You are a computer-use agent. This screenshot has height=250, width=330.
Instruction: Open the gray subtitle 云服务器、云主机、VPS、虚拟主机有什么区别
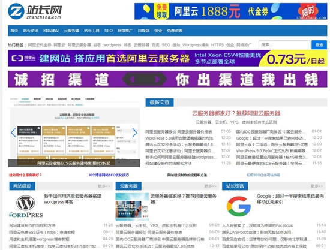coord(236,122)
